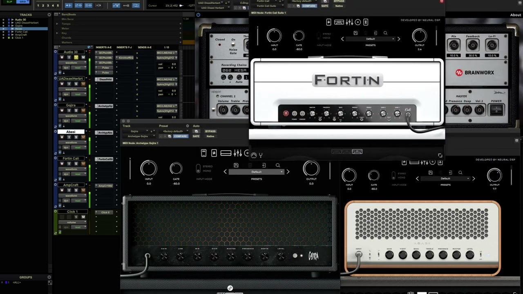Select Fortin Cali in Tracks list
This screenshot has height=294, width=523.
coord(21,32)
